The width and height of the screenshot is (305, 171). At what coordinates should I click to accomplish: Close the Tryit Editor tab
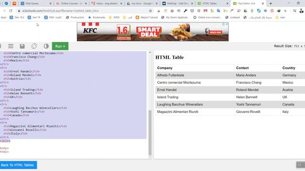pyautogui.click(x=263, y=3)
